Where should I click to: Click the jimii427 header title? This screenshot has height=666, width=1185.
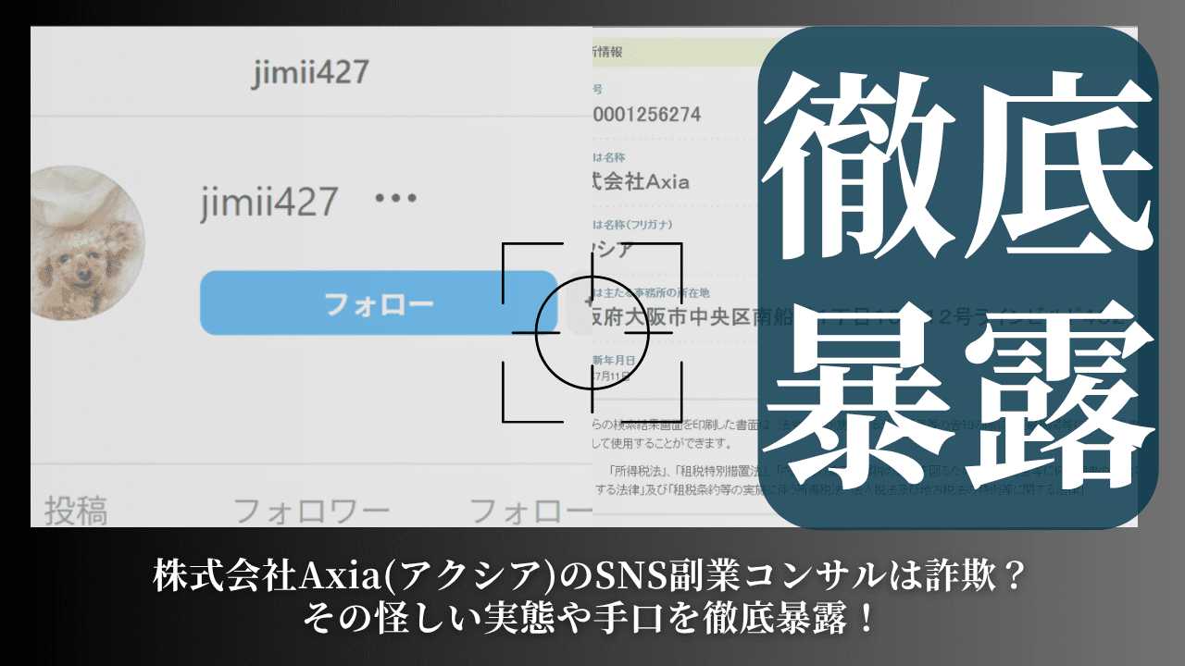pos(310,72)
